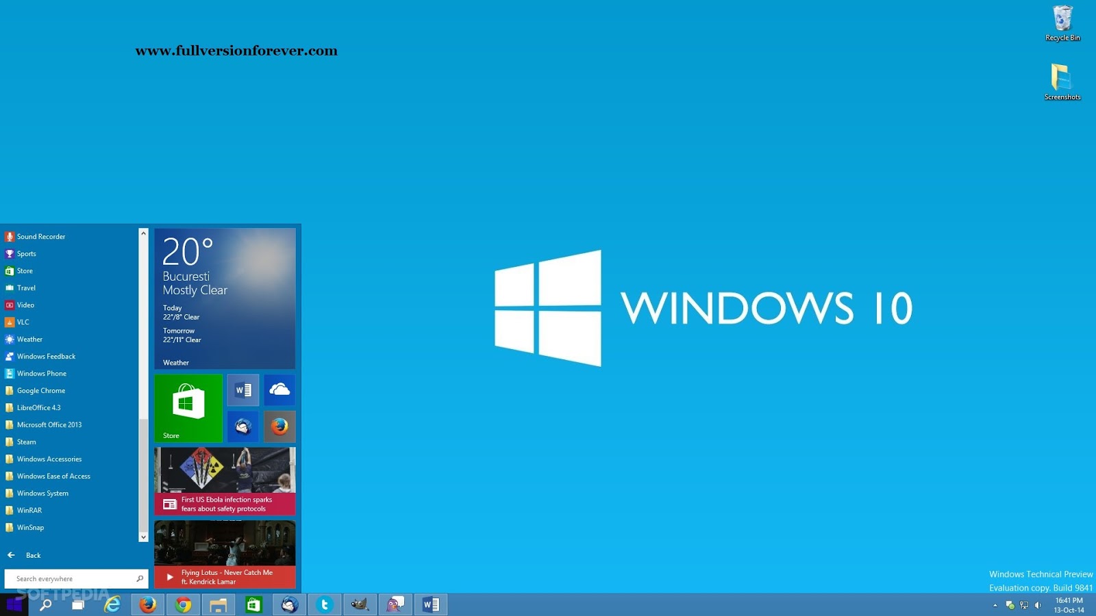Open the Weather live tile for Bucuresti
The image size is (1096, 616).
point(225,298)
